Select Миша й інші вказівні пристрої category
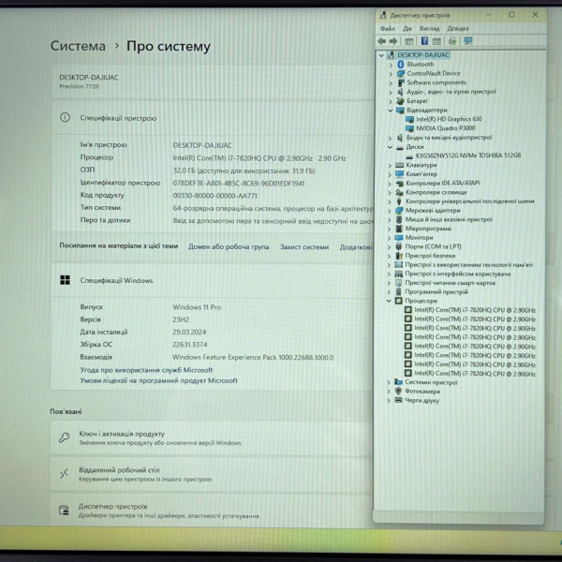The width and height of the screenshot is (562, 562). pos(449,219)
